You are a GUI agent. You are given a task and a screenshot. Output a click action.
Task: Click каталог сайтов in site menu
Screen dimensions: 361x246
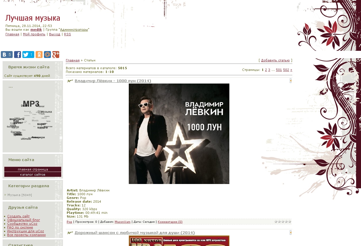(x=33, y=175)
